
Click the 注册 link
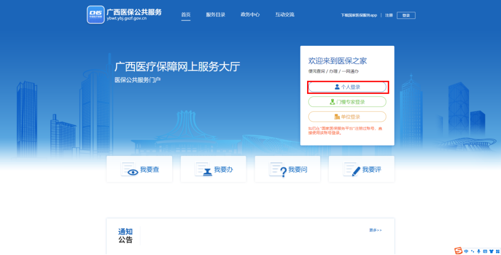tap(389, 15)
